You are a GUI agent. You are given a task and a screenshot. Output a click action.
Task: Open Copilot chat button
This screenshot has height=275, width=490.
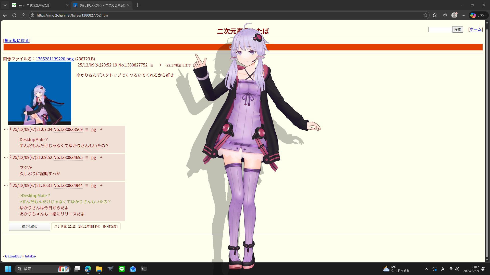(x=478, y=15)
